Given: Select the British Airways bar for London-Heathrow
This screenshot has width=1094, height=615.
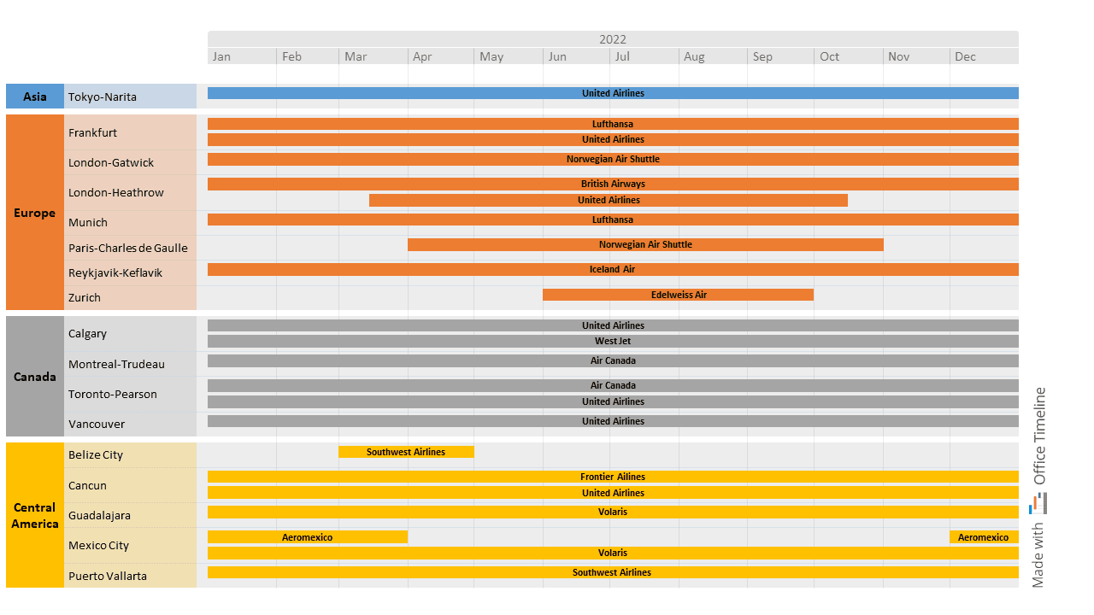Looking at the screenshot, I should click(612, 184).
